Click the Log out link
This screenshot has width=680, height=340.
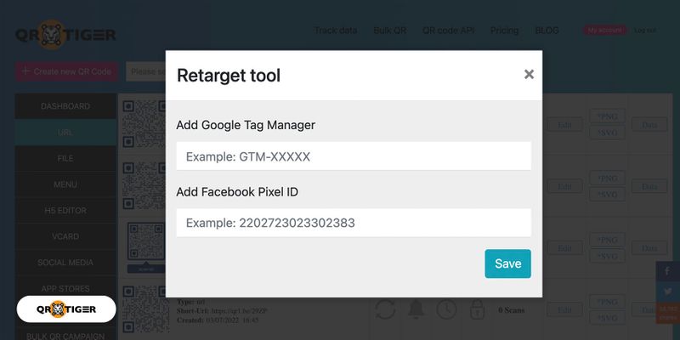coord(645,31)
